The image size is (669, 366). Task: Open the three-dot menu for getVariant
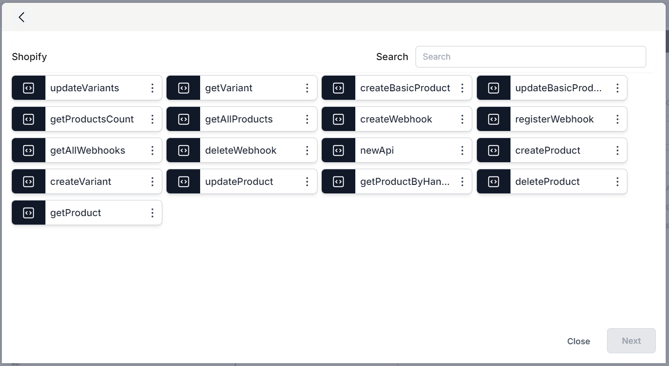point(307,88)
